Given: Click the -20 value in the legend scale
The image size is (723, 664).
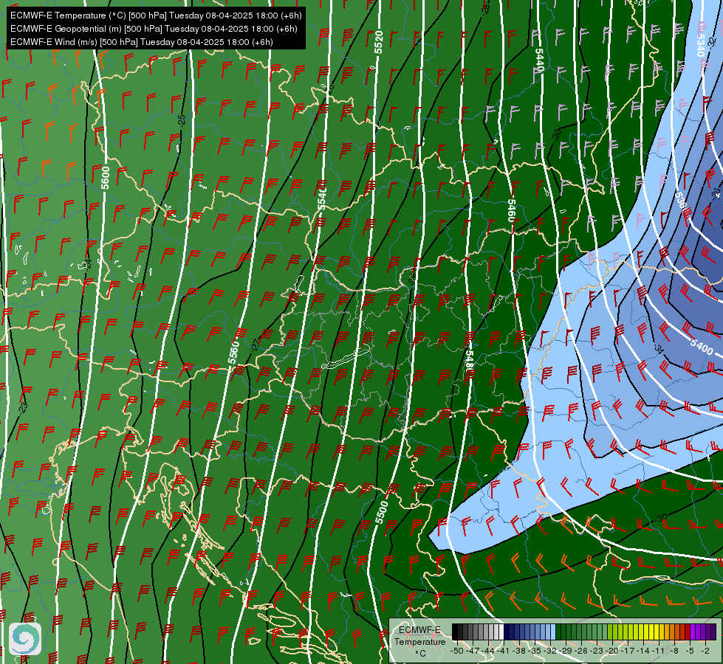Looking at the screenshot, I should click(612, 651).
